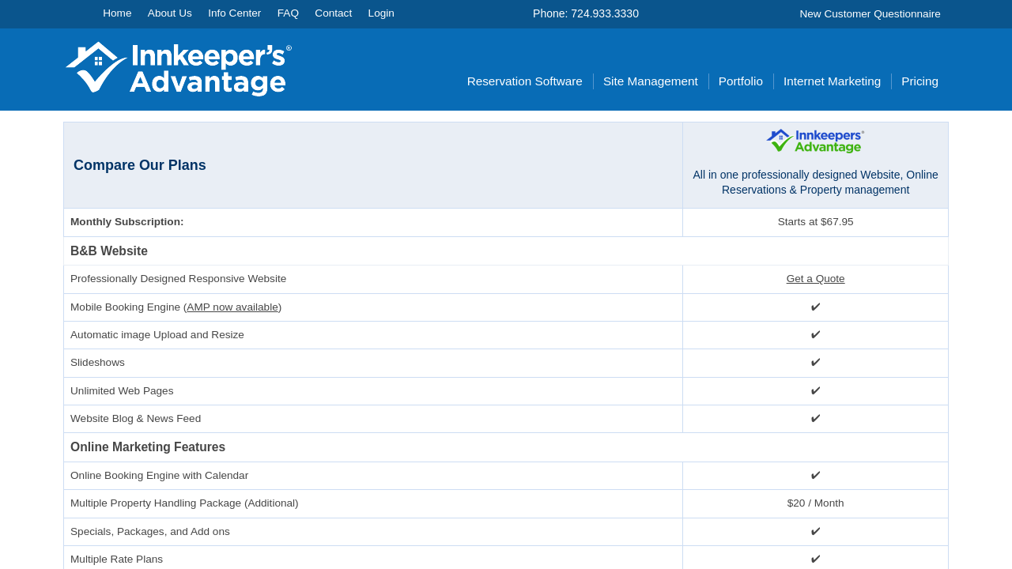The height and width of the screenshot is (569, 1012).
Task: Click checkmark for Website Blog & News Feed
Action: (815, 419)
